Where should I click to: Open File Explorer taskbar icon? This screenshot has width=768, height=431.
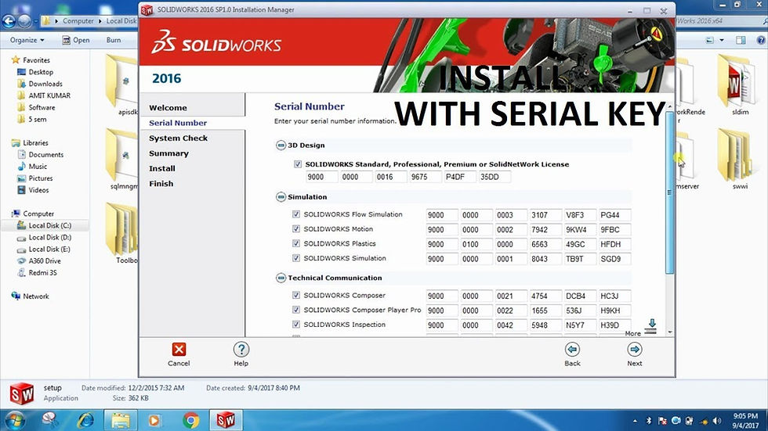pos(120,420)
